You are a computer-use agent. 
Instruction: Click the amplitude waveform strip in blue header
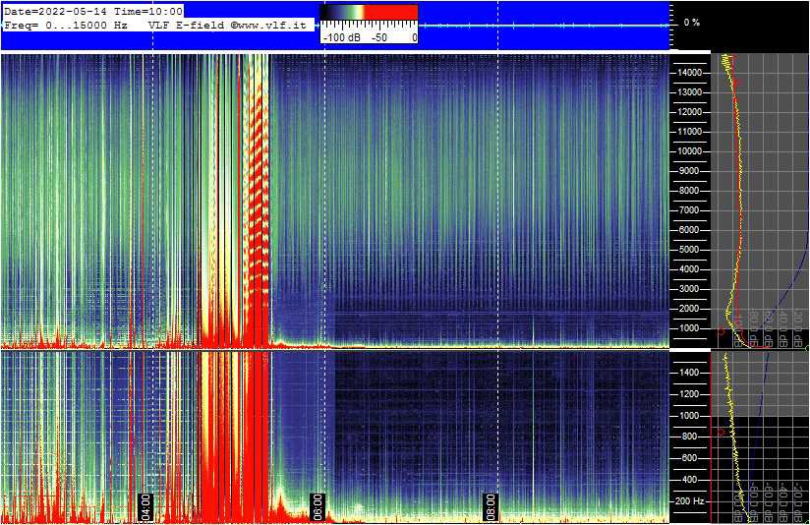541,25
